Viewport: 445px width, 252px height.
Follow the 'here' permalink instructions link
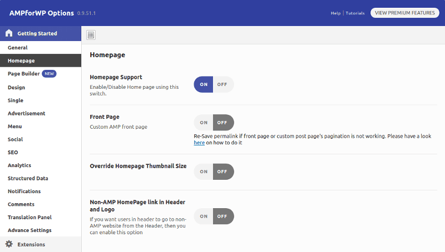click(199, 143)
